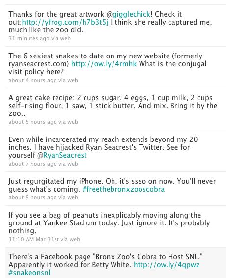Click the '31 minutes ago' timestamp
Image resolution: width=226 pixels, height=278 pixels.
(x=29, y=38)
